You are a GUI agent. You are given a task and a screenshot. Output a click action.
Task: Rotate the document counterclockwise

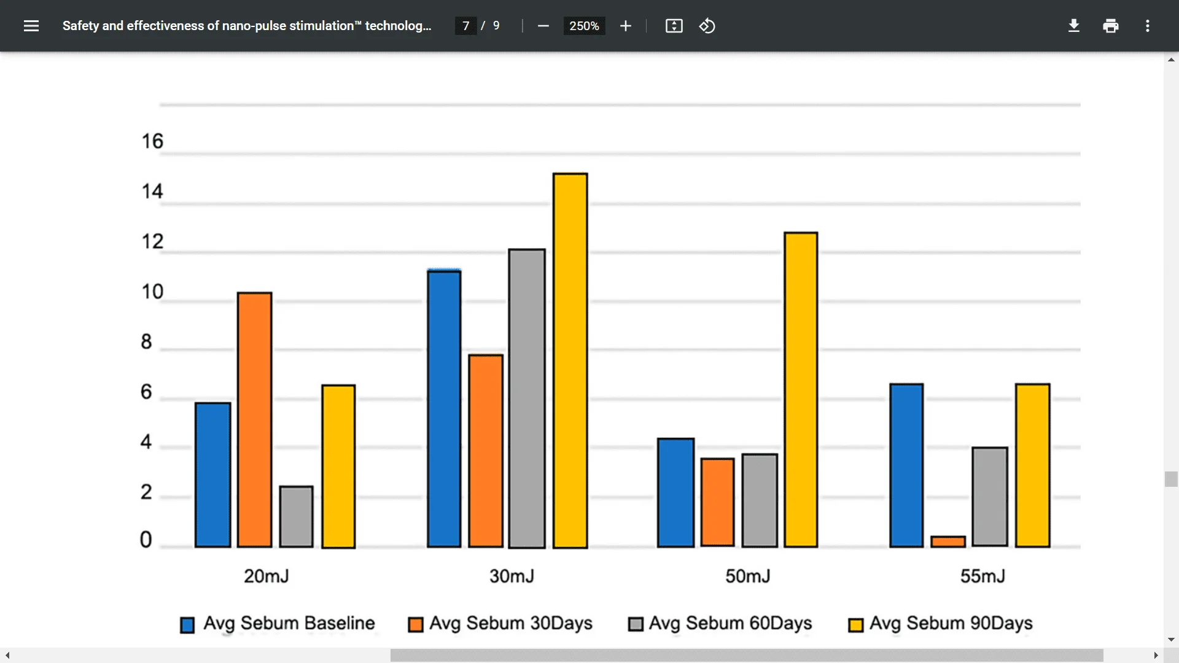coord(707,26)
